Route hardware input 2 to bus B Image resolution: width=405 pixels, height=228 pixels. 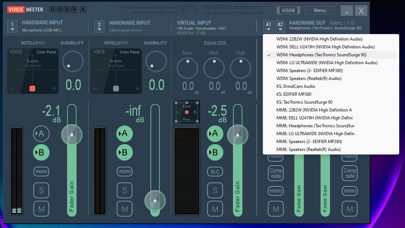pyautogui.click(x=125, y=152)
